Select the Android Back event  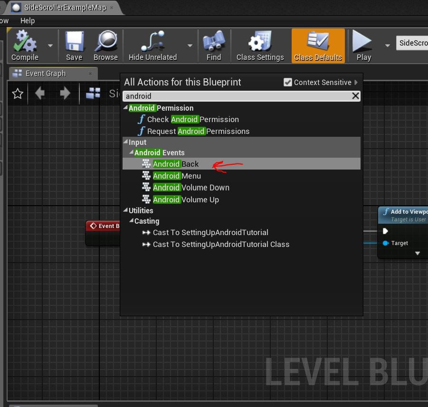tap(241, 164)
